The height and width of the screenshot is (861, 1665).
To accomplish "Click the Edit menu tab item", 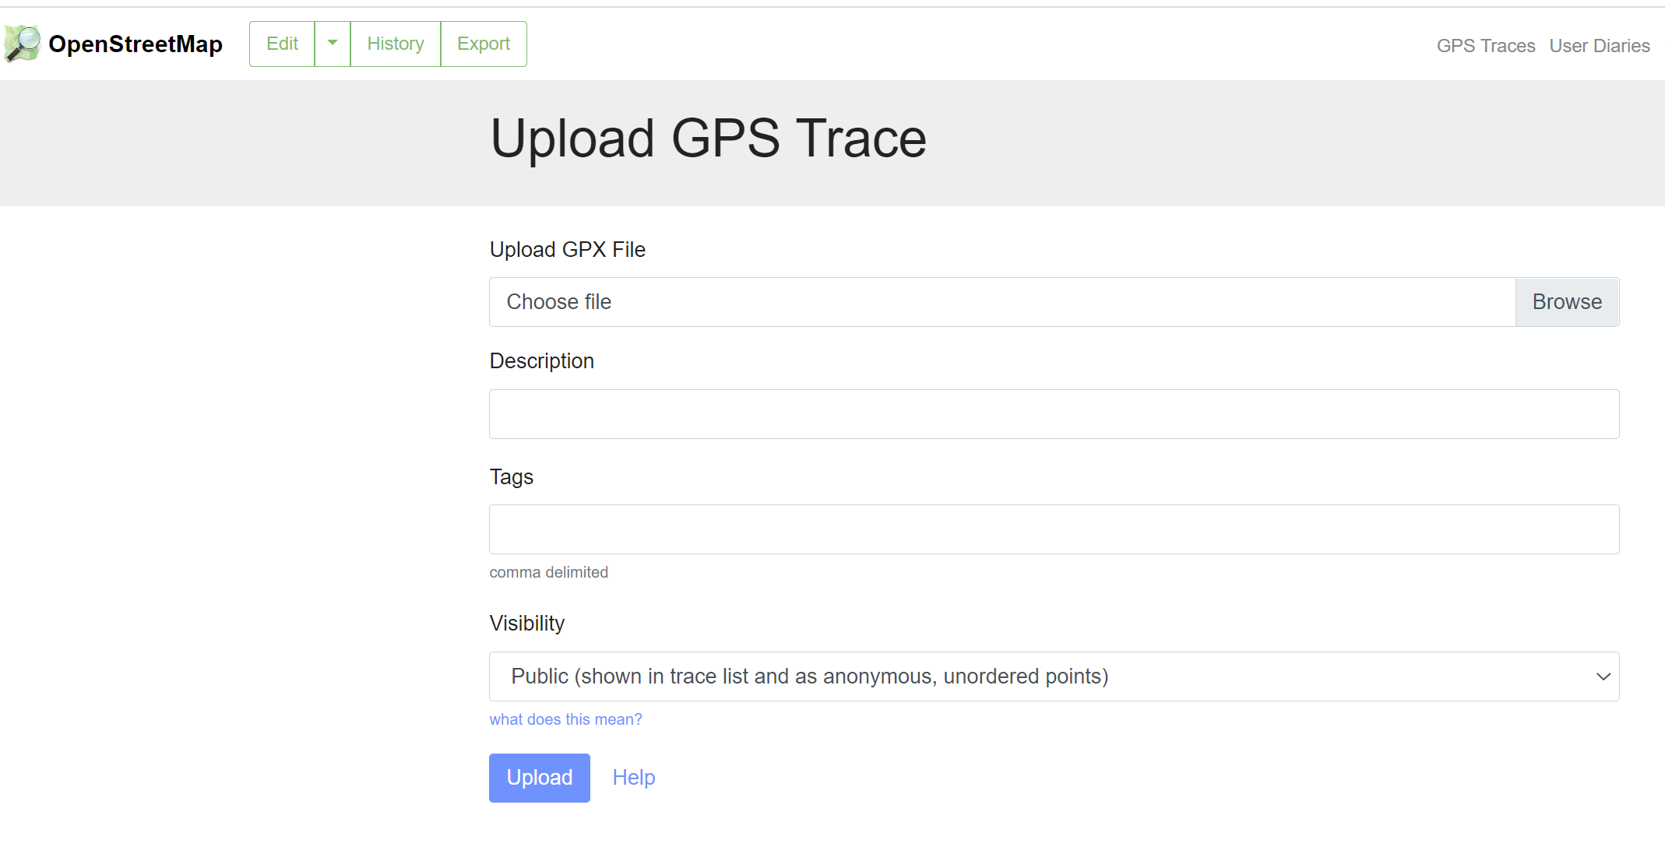I will click(x=281, y=44).
